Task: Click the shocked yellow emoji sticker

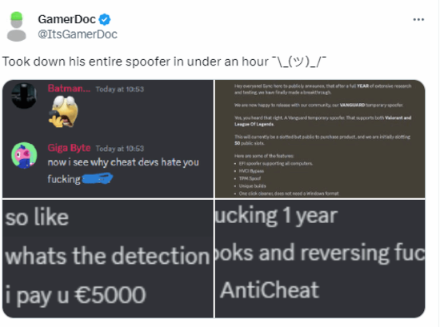Action: click(63, 112)
